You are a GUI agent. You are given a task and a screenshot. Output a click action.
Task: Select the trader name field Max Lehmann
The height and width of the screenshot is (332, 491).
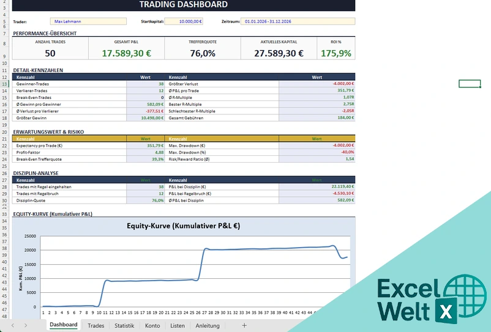tap(88, 21)
